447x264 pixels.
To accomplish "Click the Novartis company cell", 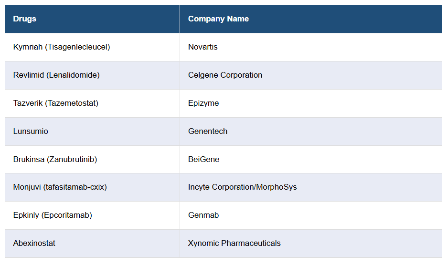I will tap(202, 47).
